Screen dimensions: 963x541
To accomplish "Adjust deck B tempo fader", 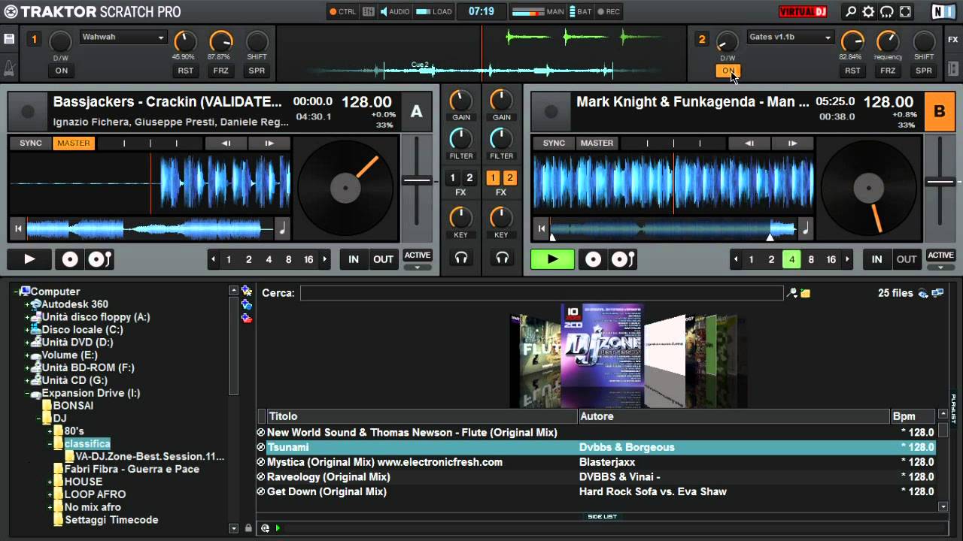I will click(x=940, y=180).
